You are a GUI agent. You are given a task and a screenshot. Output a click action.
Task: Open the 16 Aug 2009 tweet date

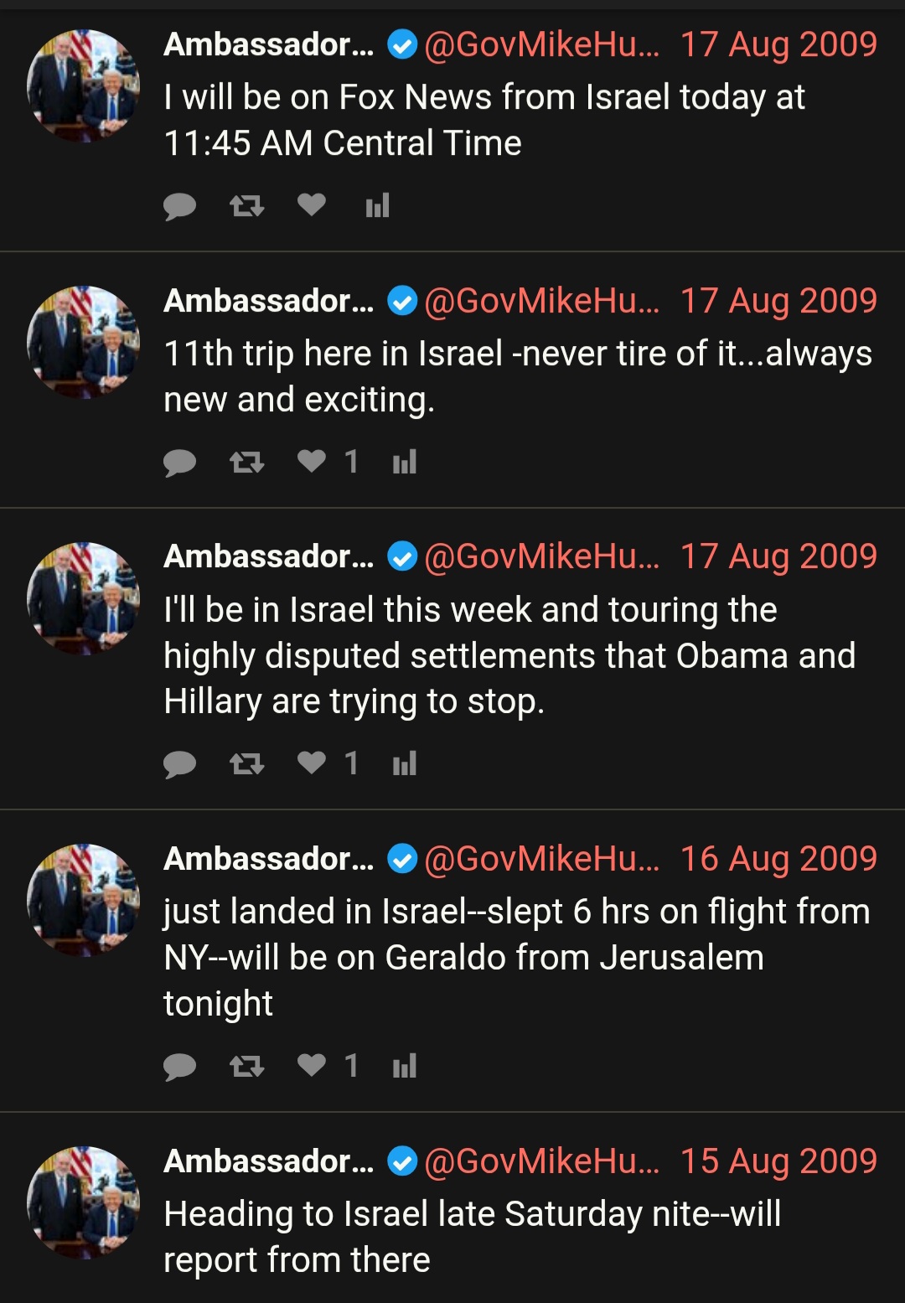tap(778, 859)
